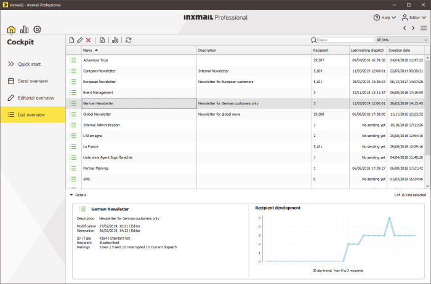Screen dimensions: 431x284
Task: Click the L'Allemagne list icon
Action: (73, 136)
